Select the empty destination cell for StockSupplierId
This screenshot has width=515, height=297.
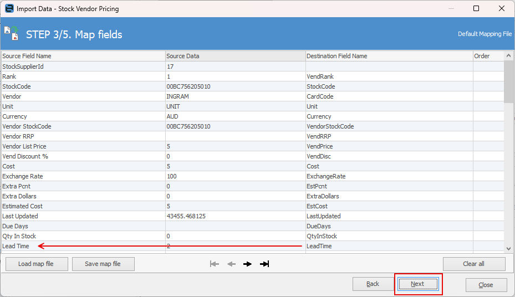[389, 66]
